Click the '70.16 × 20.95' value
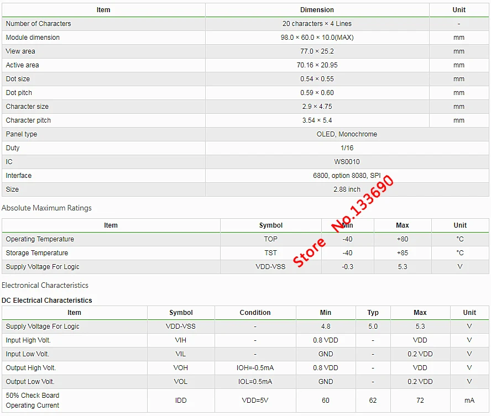The image size is (491, 416). point(317,65)
